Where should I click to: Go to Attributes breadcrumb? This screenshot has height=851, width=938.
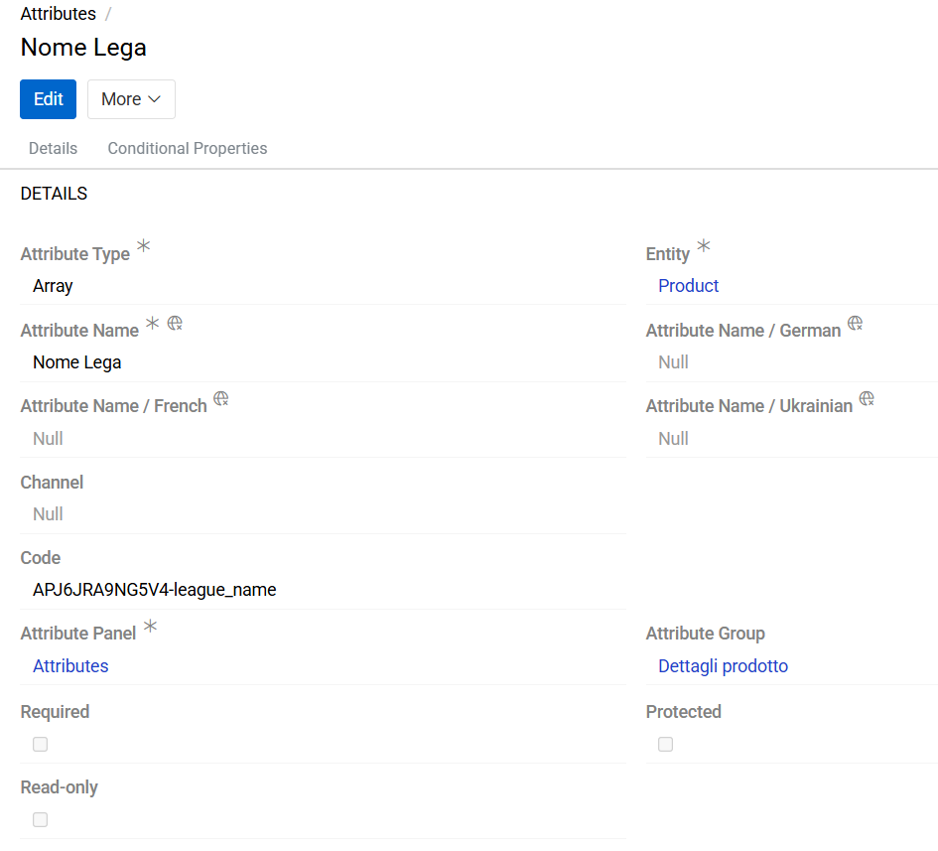(59, 14)
